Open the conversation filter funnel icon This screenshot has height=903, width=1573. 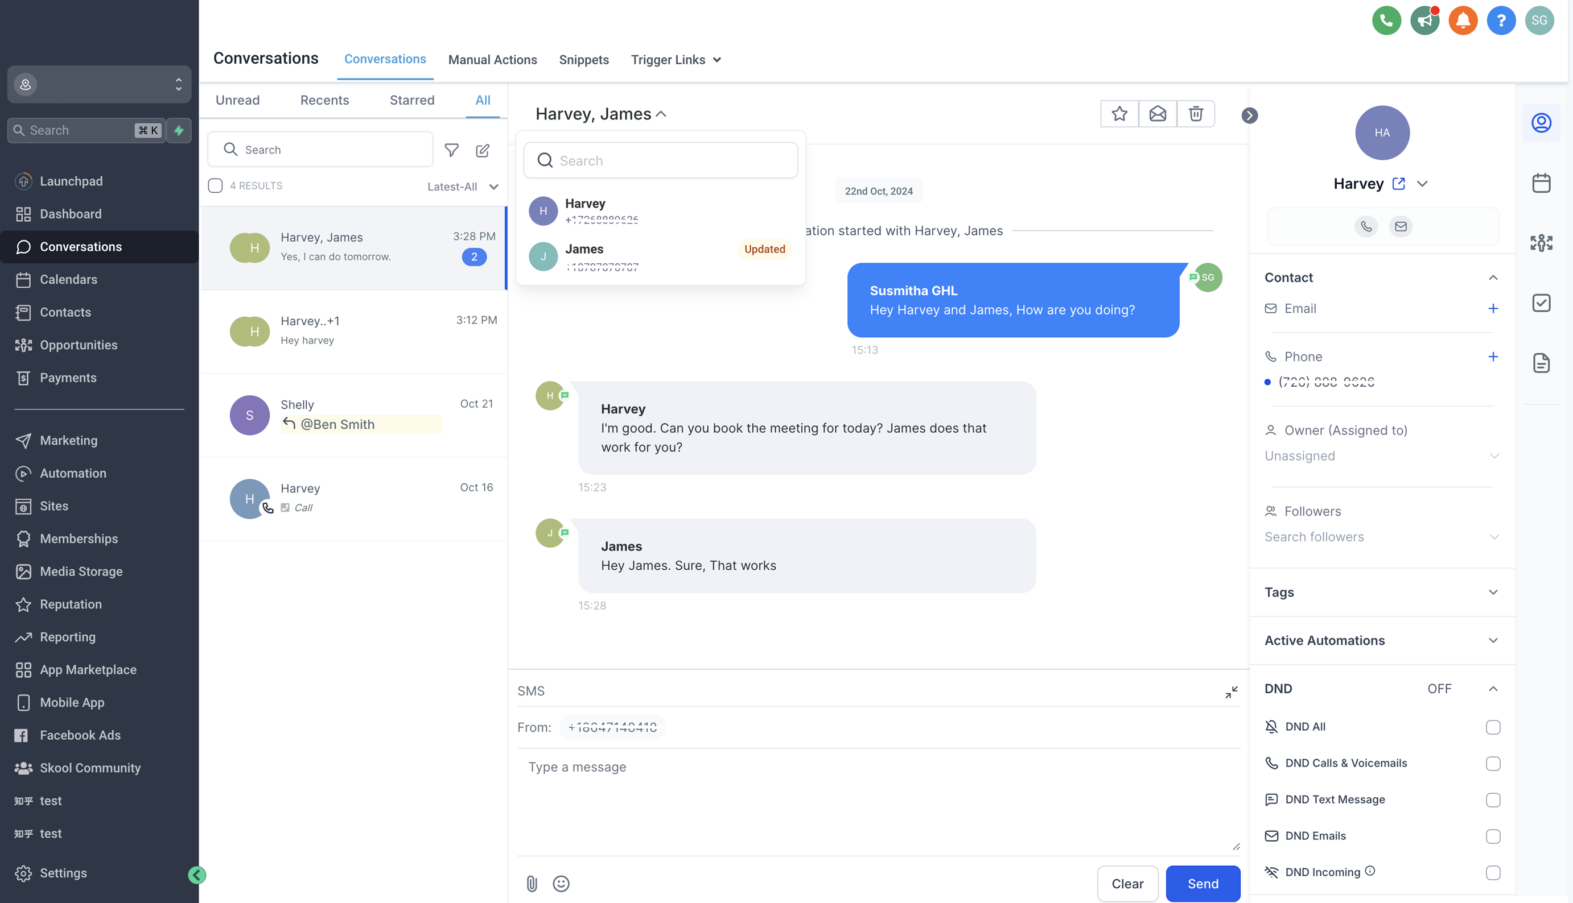[452, 150]
